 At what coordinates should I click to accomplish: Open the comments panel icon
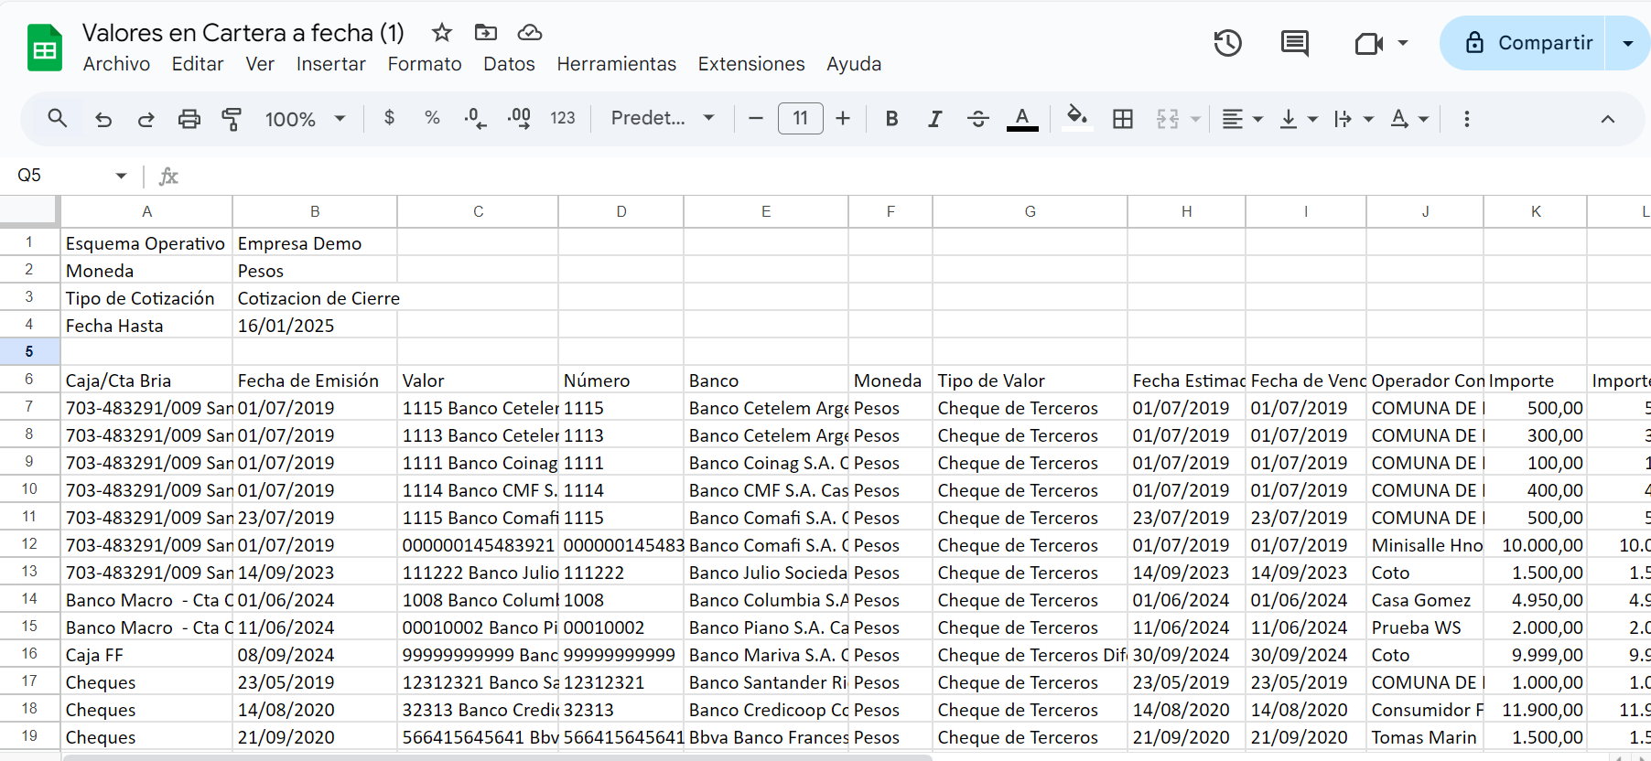(1294, 43)
